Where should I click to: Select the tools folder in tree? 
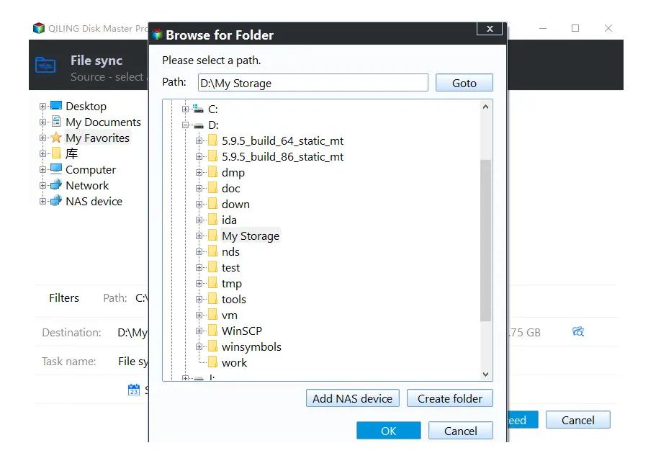[x=233, y=300]
